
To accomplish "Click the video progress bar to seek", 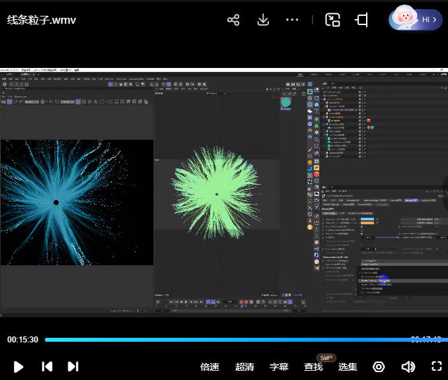I will pos(225,340).
